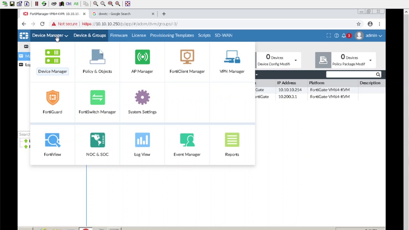Screen dimensions: 409x230
Task: Click the VNC connection info icon
Action: [x=27, y=4]
